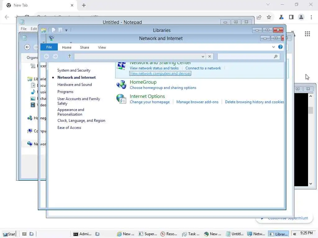Image resolution: width=318 pixels, height=238 pixels.
Task: Click the Chrome share page icon
Action: tap(259, 17)
